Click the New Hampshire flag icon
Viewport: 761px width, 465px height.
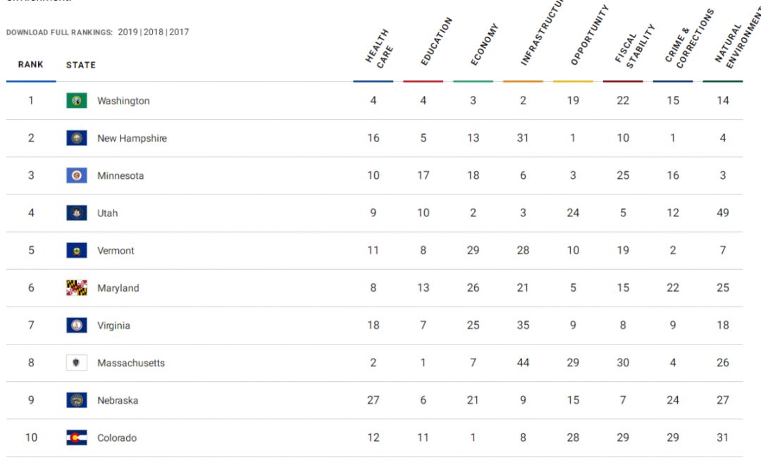coord(77,138)
